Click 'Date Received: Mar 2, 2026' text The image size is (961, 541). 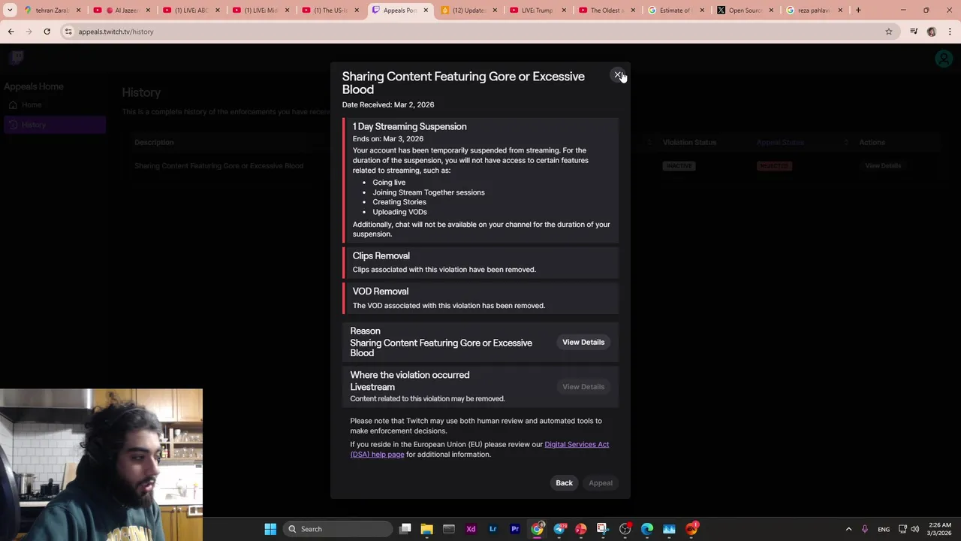tap(388, 104)
